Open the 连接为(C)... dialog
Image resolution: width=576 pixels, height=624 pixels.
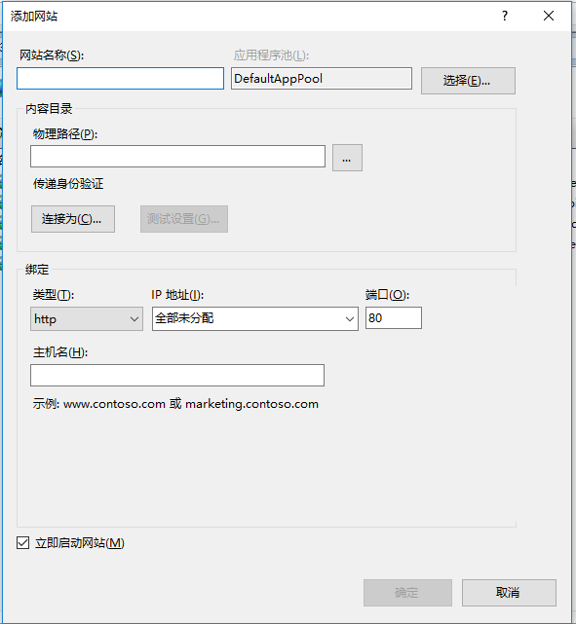[x=73, y=219]
